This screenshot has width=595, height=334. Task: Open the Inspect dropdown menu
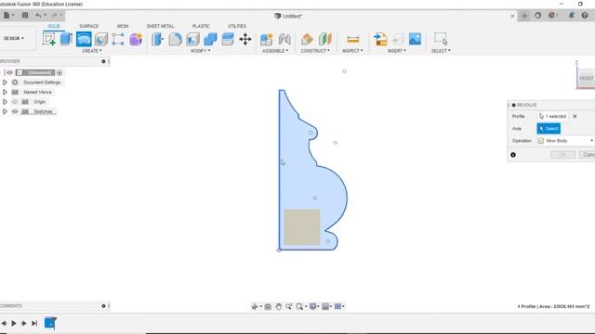352,51
